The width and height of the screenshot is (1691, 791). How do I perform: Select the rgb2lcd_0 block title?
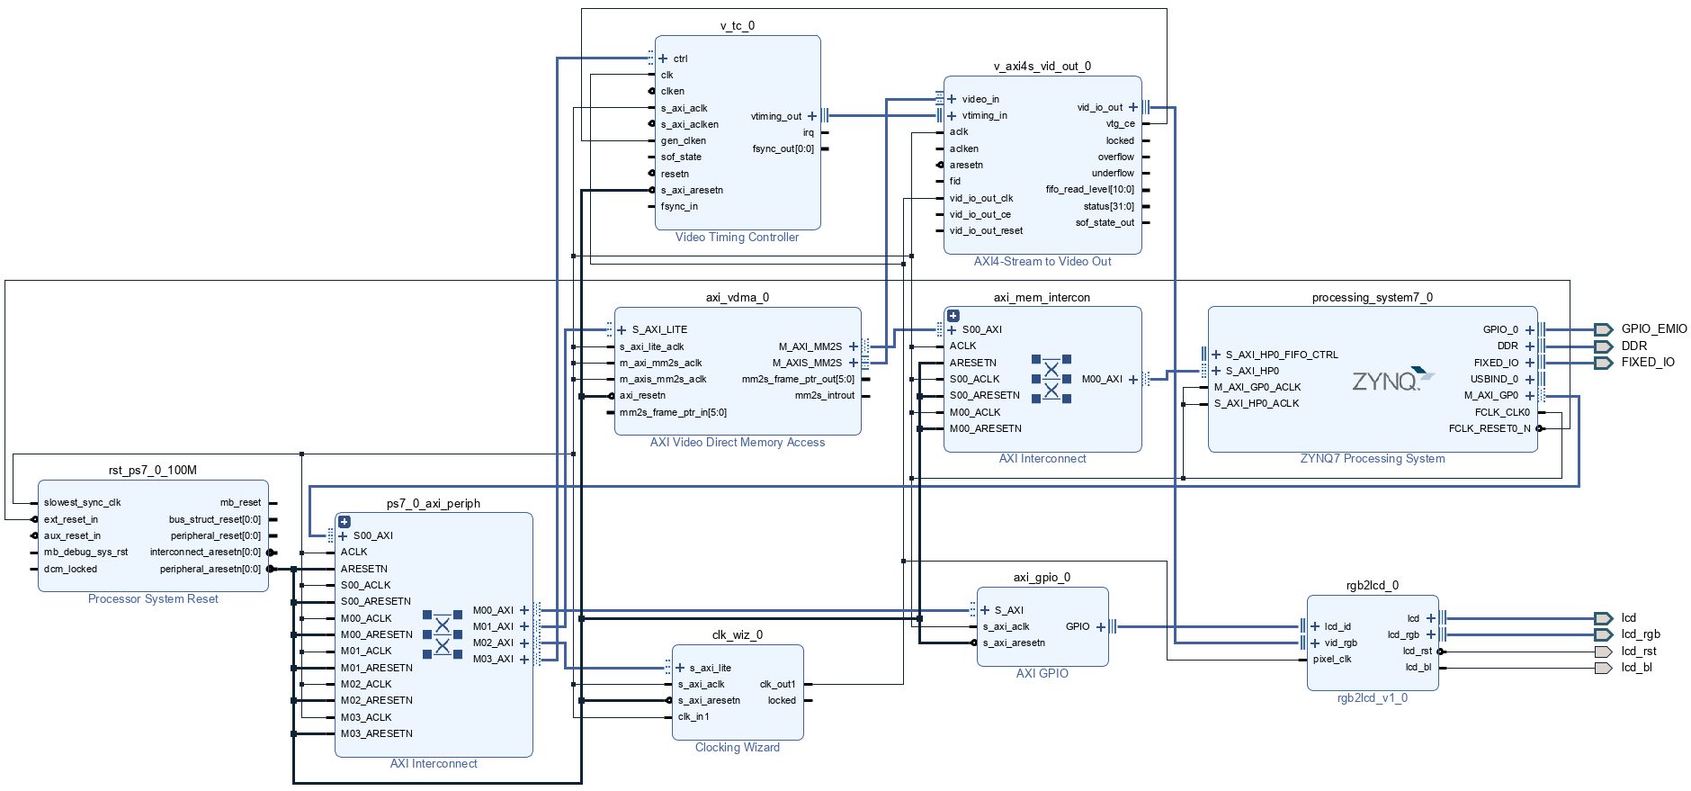coord(1372,585)
